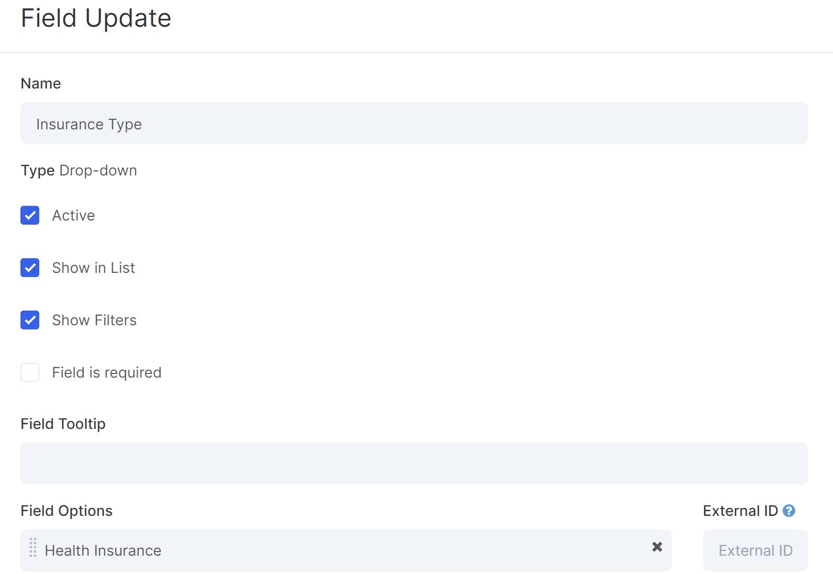Toggle the Show in List checkbox
The width and height of the screenshot is (833, 574).
(30, 268)
